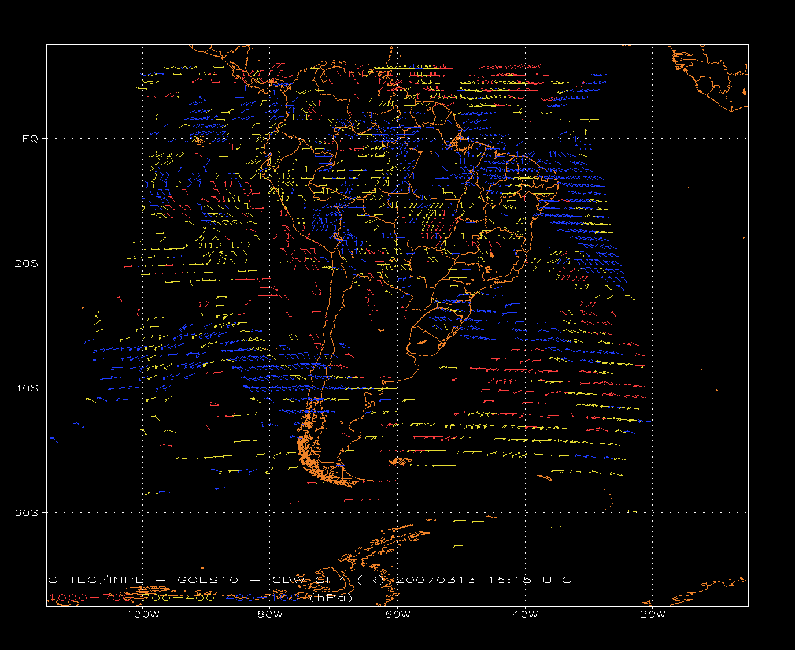This screenshot has height=650, width=795.
Task: Click the CPTEC/INPE caption text
Action: (x=97, y=580)
